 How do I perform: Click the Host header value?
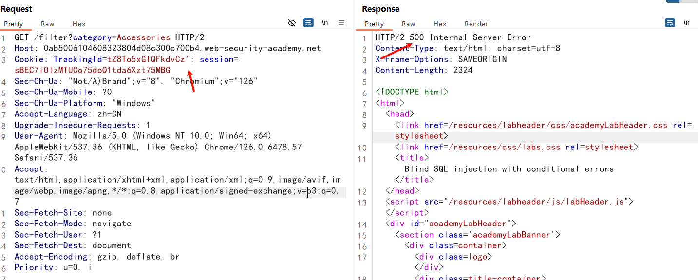coord(182,49)
